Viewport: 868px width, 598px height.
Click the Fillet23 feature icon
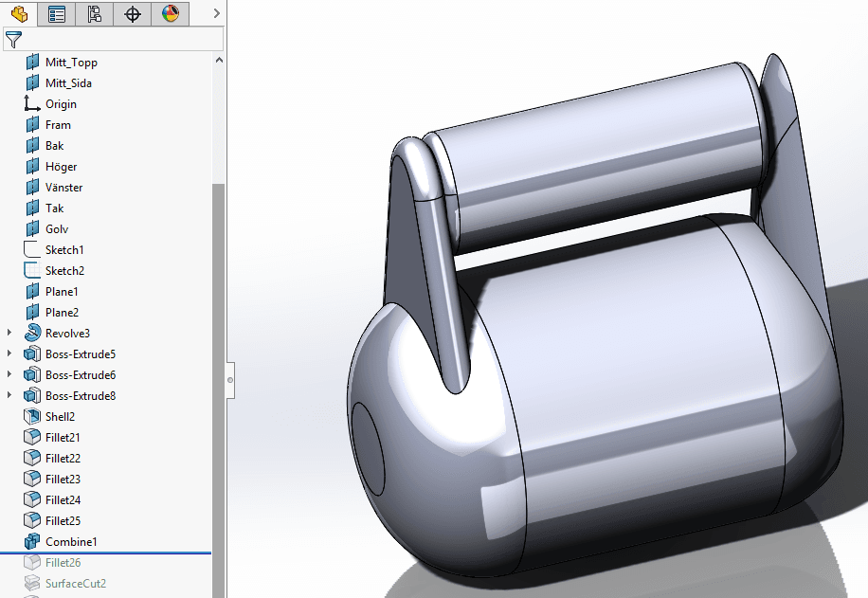click(x=32, y=480)
